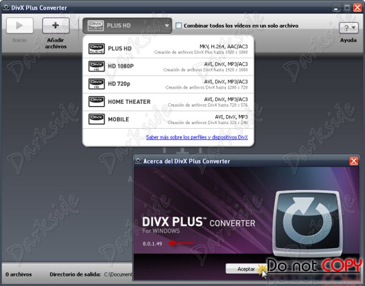Click the About dialog title bar icon
Screen dimensions: 365x286
click(138, 160)
